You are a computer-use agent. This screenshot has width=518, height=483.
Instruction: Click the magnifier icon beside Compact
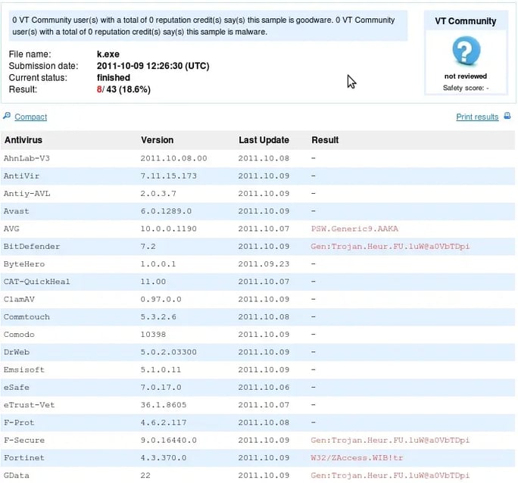pos(7,116)
